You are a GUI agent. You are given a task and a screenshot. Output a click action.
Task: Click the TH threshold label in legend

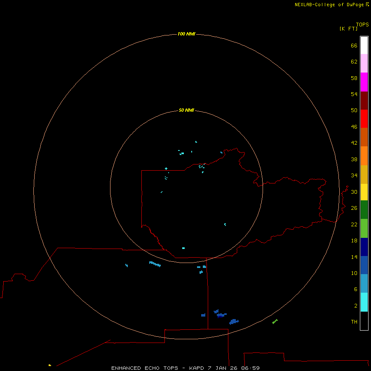click(x=354, y=322)
